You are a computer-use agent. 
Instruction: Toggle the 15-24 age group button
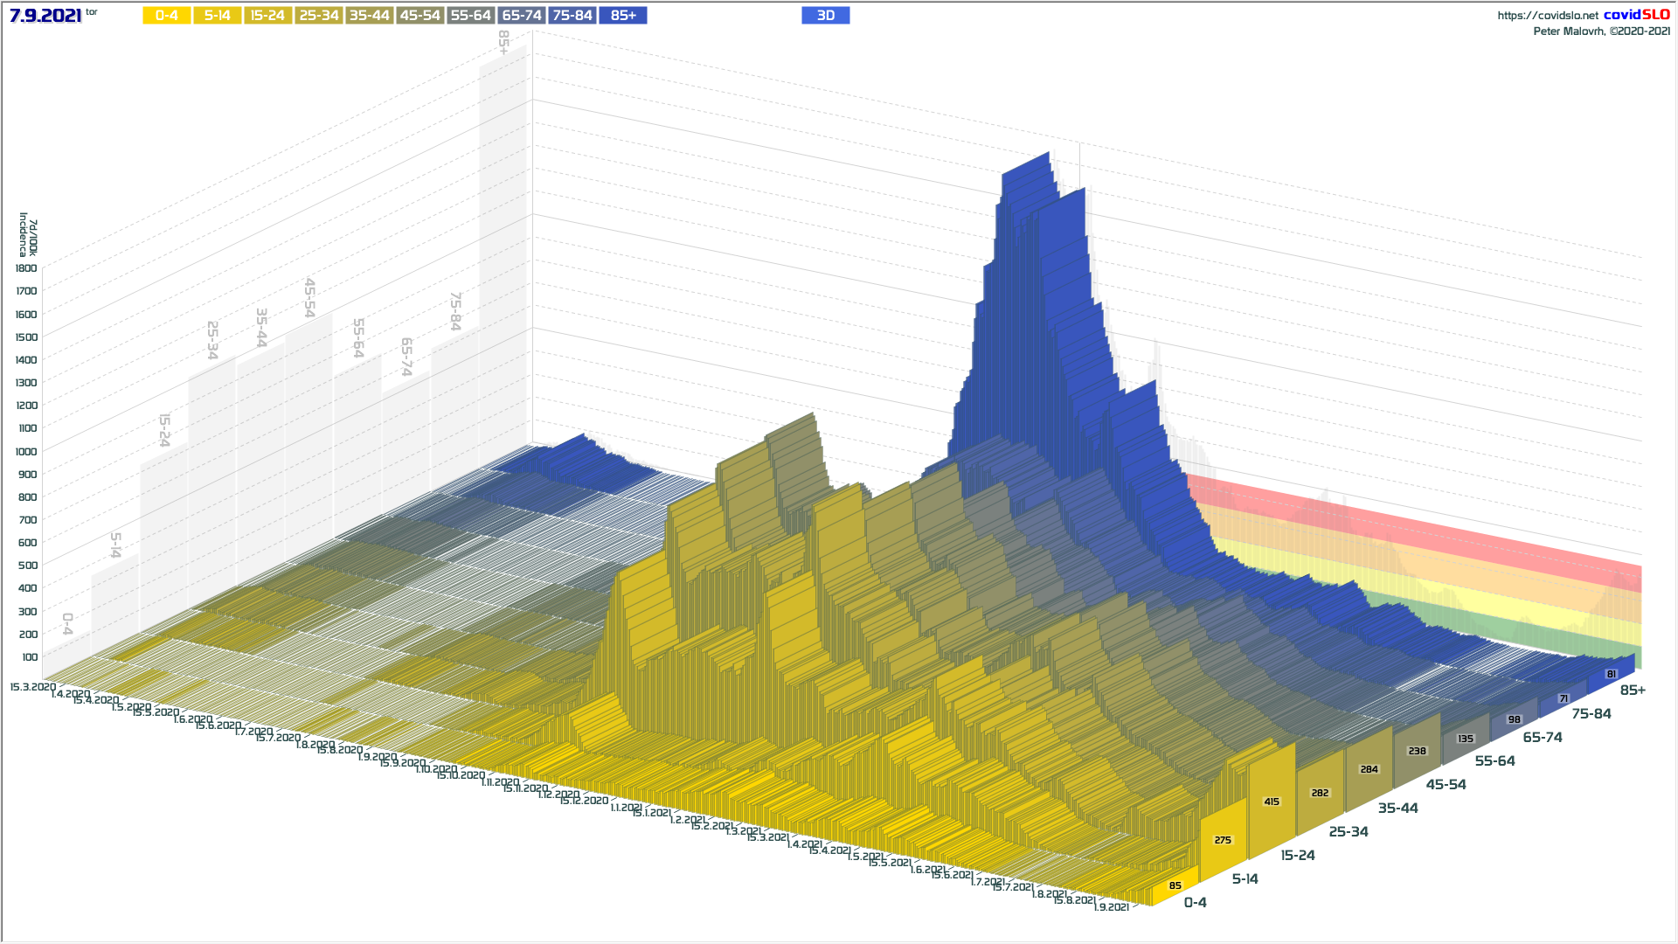[x=267, y=16]
